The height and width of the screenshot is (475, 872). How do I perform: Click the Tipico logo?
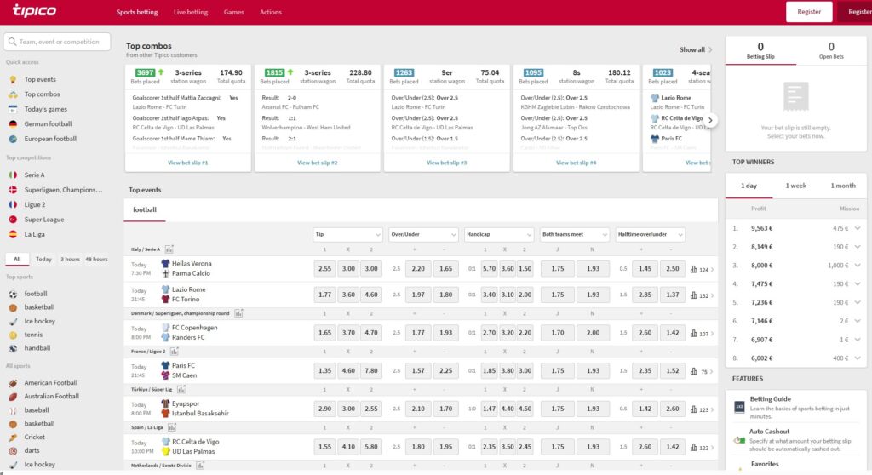pos(34,10)
